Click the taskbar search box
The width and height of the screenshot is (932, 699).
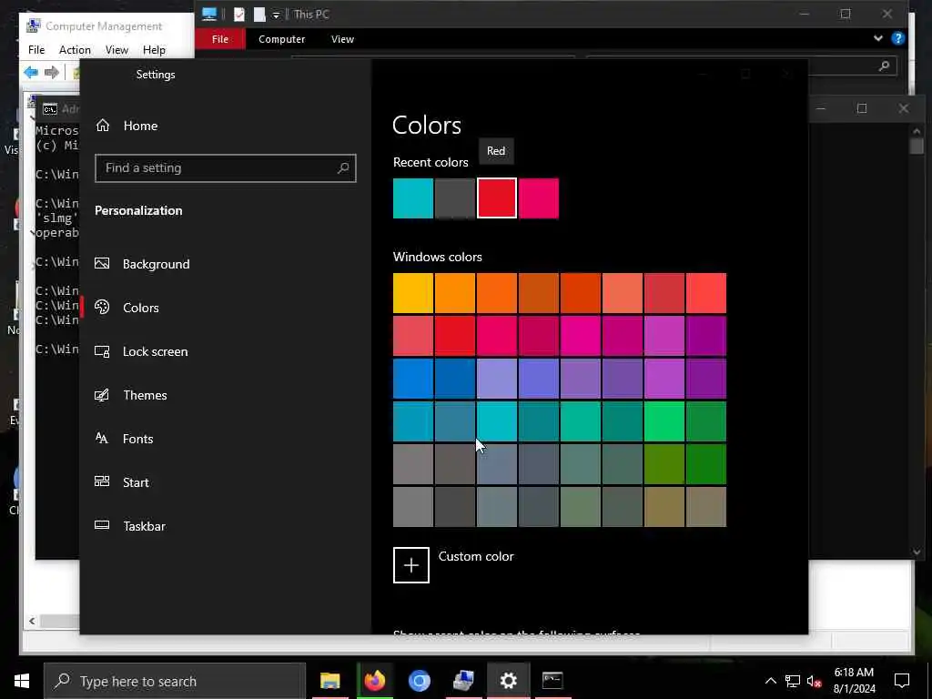tap(175, 681)
